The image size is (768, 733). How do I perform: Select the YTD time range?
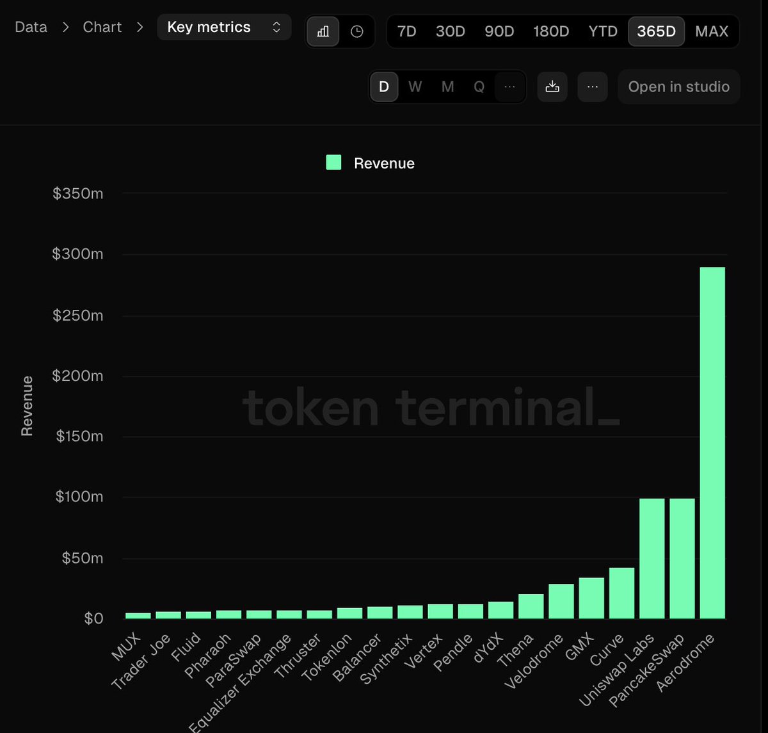603,31
